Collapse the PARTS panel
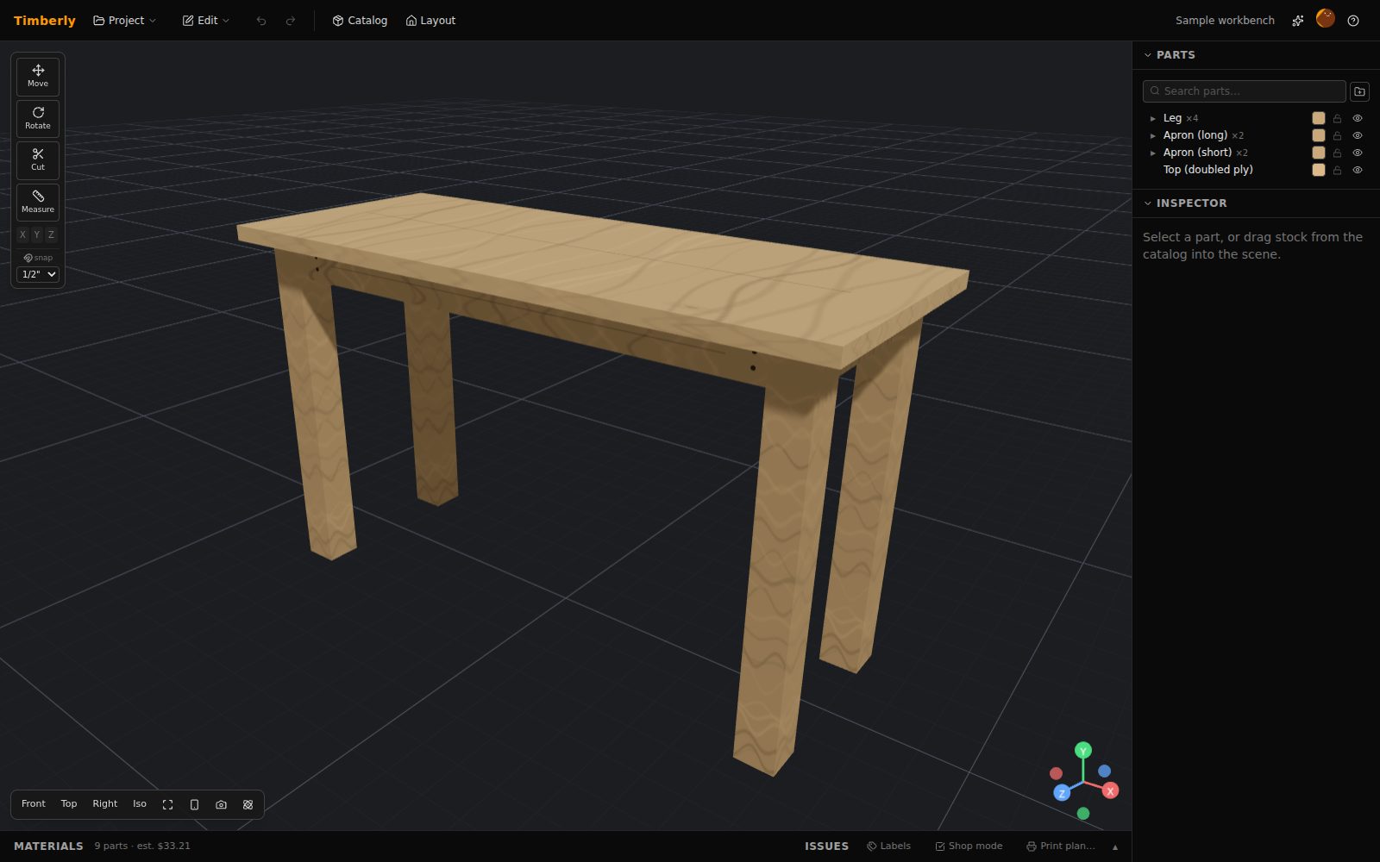The image size is (1380, 862). pos(1148,55)
